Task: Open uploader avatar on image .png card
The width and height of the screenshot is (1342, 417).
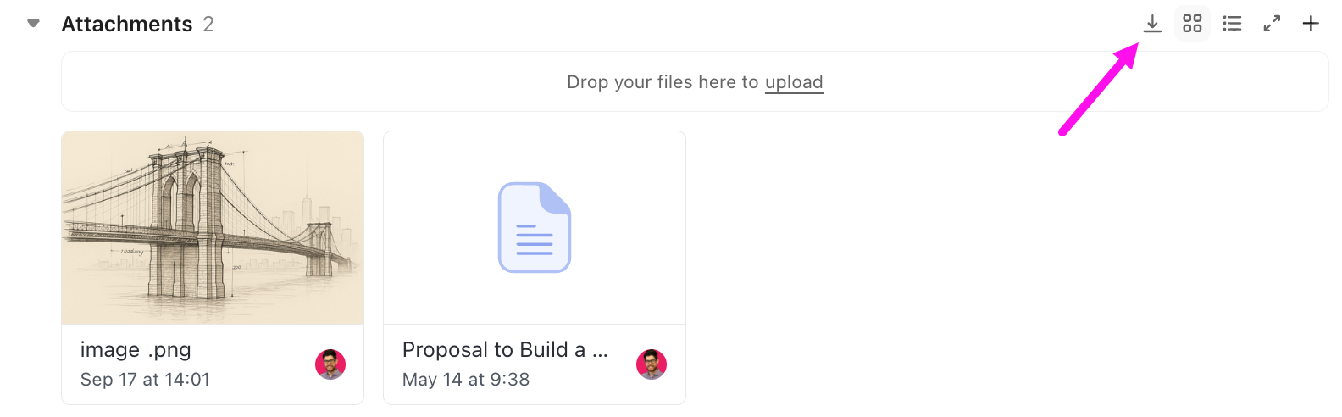Action: click(330, 364)
